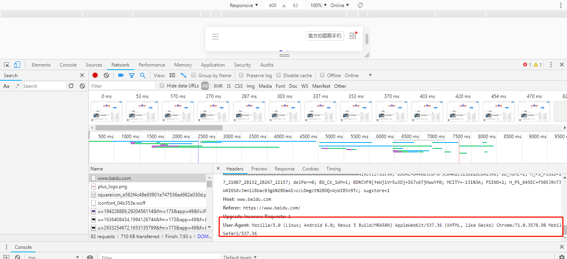Open device toolbar Online throttling dropdown
Viewport: 567px width, 259px height.
(340, 5)
